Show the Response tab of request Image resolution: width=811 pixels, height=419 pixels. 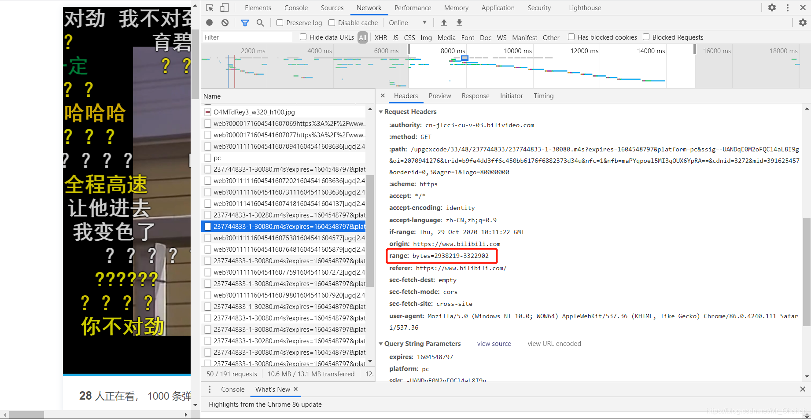[476, 96]
